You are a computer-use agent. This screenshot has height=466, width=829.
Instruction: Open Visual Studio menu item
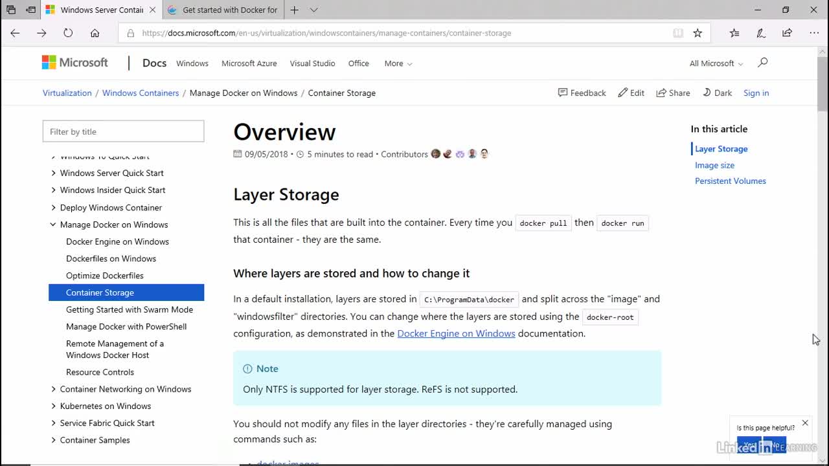[312, 63]
